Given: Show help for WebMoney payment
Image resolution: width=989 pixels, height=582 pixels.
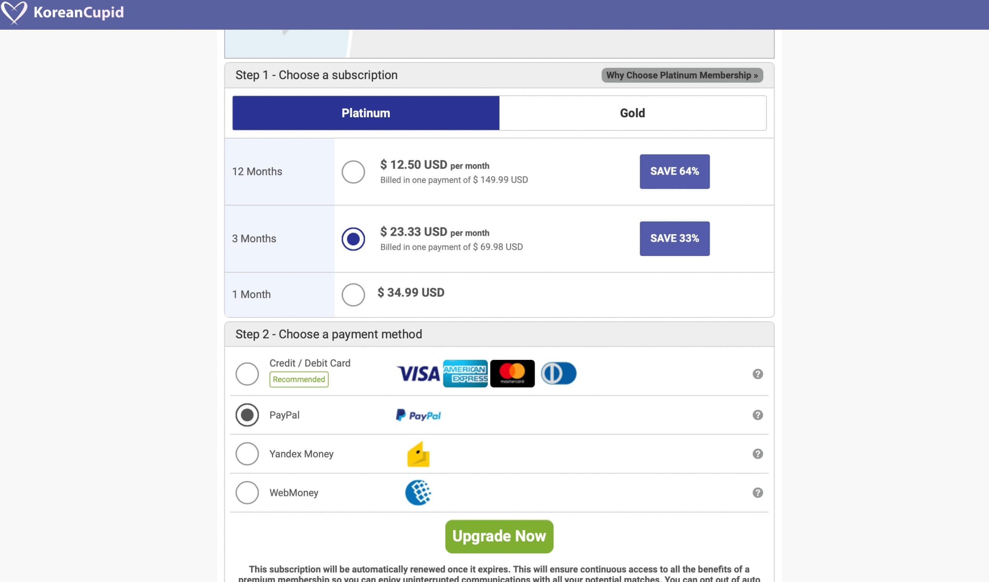Looking at the screenshot, I should 758,493.
